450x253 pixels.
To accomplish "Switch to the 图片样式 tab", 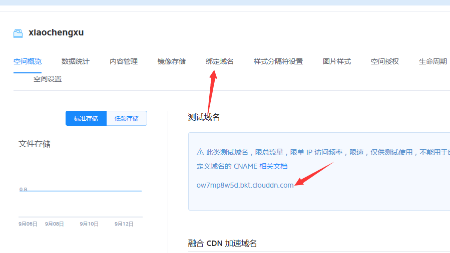I will click(x=337, y=61).
